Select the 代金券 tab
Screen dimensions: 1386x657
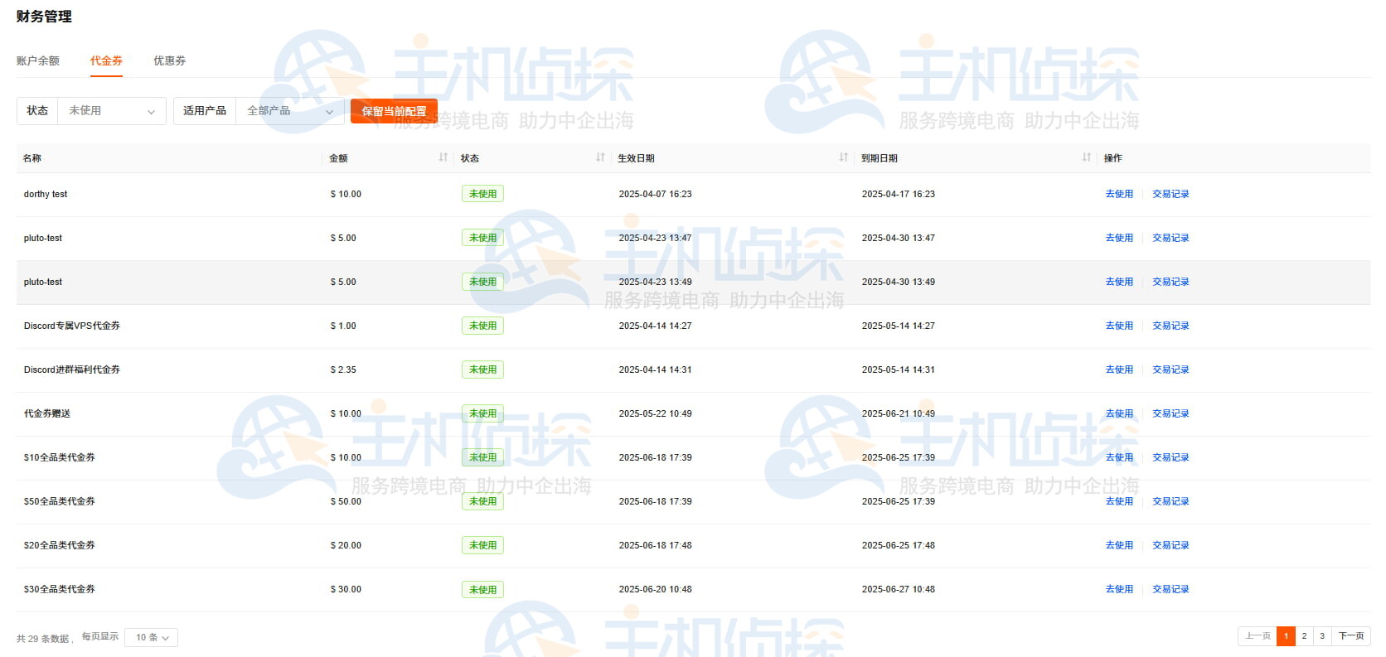[x=106, y=60]
